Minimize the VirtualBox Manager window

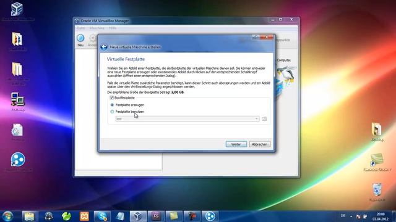[273, 19]
